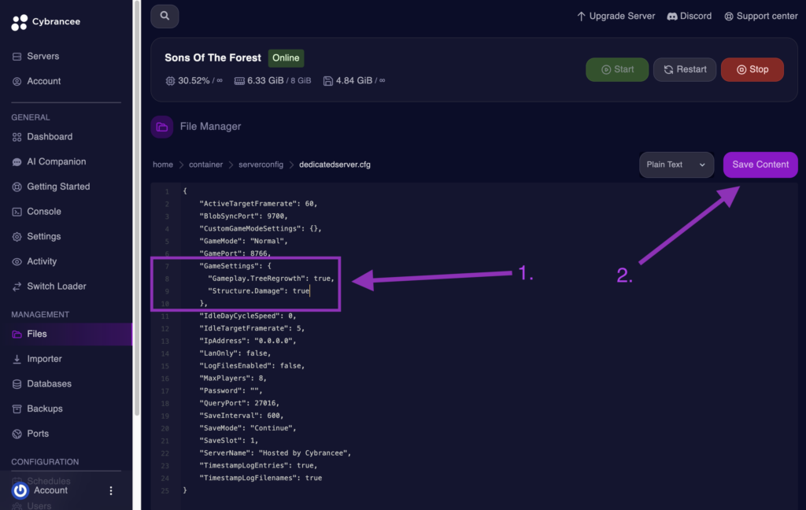Image resolution: width=806 pixels, height=510 pixels.
Task: Click the Console terminal icon
Action: pyautogui.click(x=17, y=212)
